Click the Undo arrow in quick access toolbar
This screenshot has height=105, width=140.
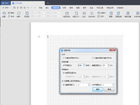(x=28, y=8)
